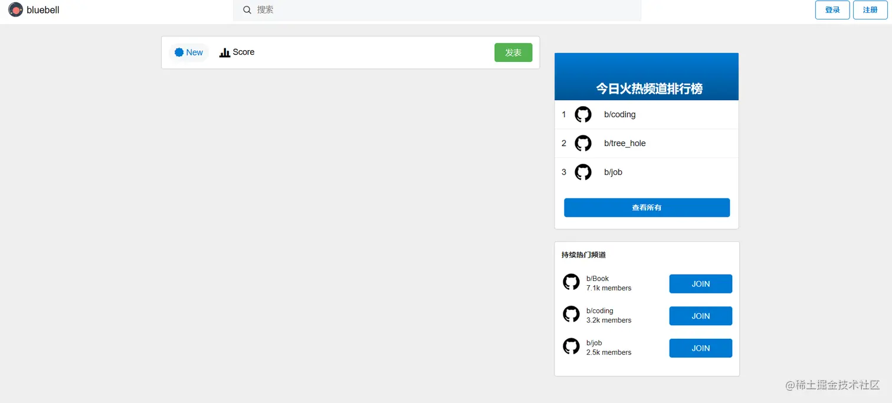Click 3.2k members text
Image resolution: width=892 pixels, height=403 pixels.
coord(609,321)
